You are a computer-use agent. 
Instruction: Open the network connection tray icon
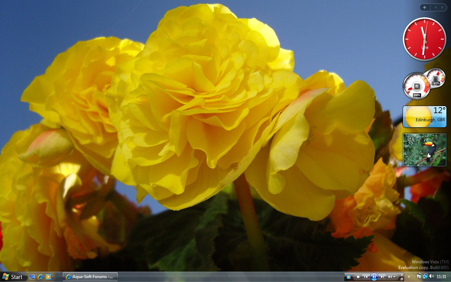[x=425, y=276]
